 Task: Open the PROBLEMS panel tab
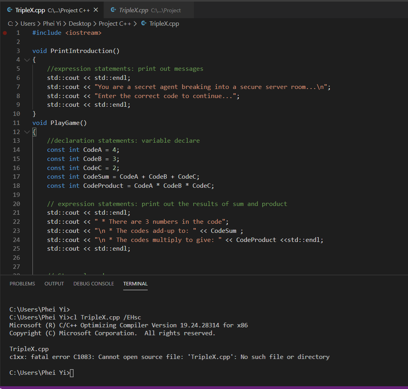(22, 284)
